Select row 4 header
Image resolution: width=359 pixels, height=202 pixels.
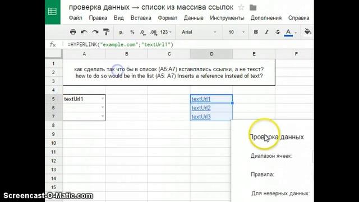[x=53, y=90]
